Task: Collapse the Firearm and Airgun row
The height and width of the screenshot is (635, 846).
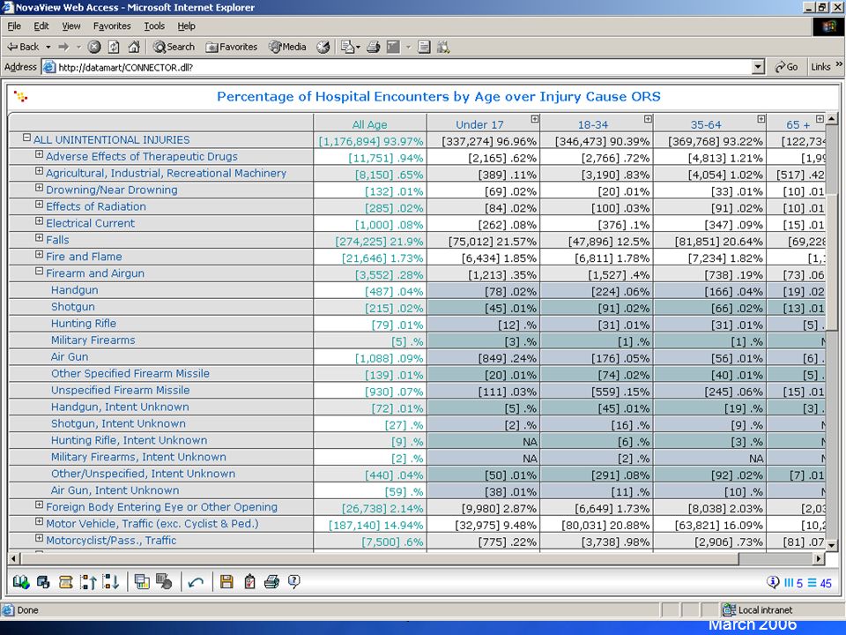Action: [39, 271]
